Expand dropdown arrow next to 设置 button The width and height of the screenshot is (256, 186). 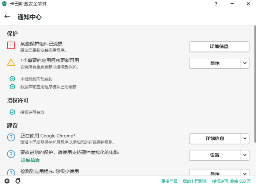(245, 155)
